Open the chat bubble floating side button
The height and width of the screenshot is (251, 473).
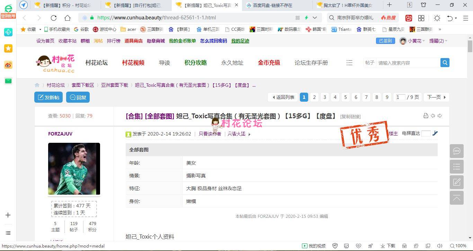(x=456, y=151)
